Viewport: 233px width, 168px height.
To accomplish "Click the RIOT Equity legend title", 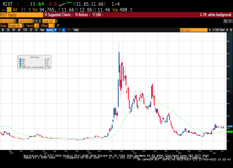I will pos(35,57).
